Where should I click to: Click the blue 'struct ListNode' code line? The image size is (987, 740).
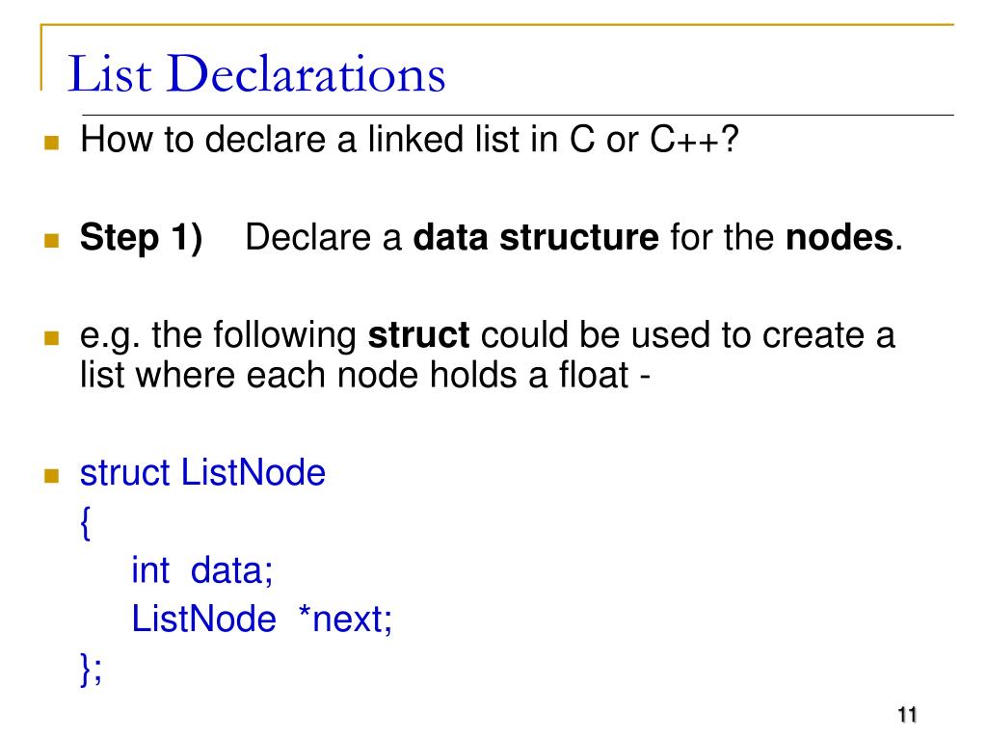tap(202, 472)
